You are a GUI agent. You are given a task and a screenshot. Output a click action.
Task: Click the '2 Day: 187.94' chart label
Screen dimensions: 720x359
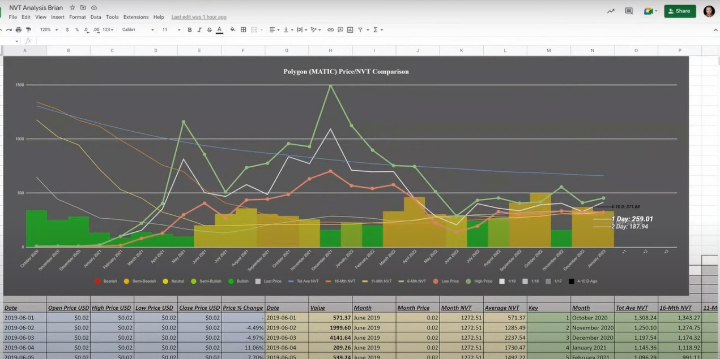(x=629, y=227)
